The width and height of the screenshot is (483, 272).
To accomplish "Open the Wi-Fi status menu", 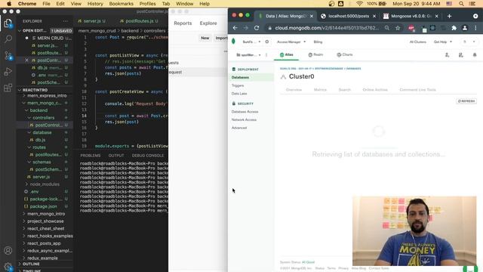I will (x=359, y=4).
